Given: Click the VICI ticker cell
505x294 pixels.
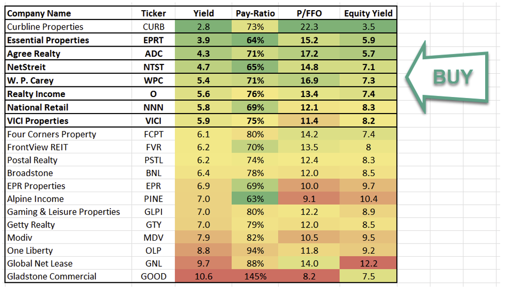Looking at the screenshot, I should tap(154, 121).
